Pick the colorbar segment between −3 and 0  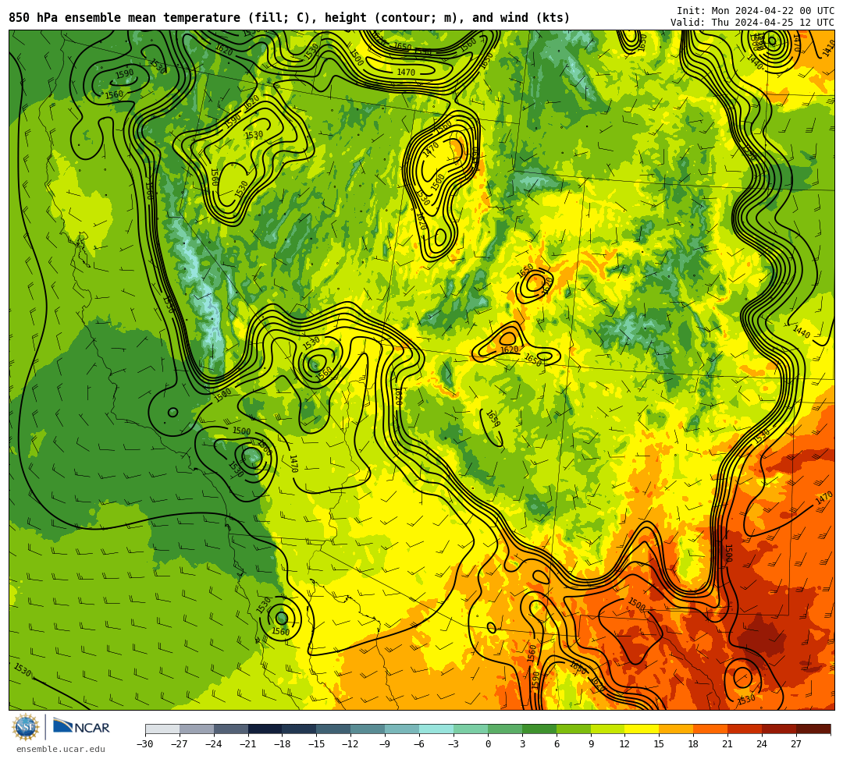(x=471, y=729)
